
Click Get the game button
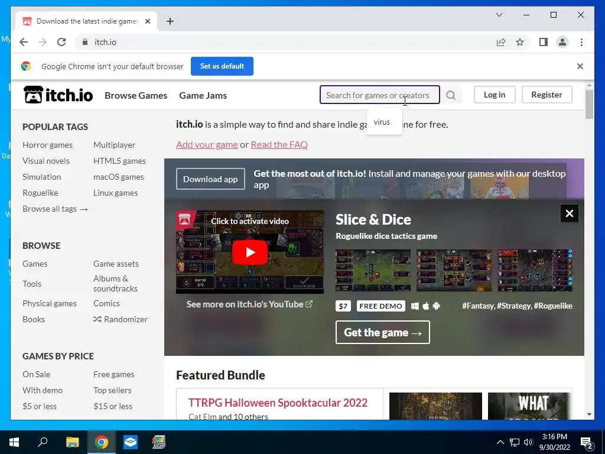click(382, 332)
